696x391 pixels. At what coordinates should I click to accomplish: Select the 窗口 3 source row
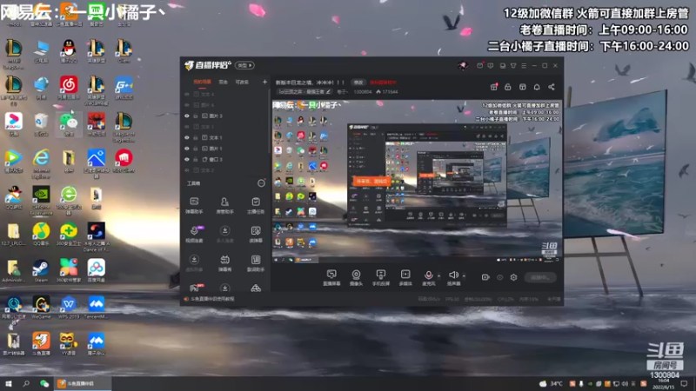(x=226, y=160)
